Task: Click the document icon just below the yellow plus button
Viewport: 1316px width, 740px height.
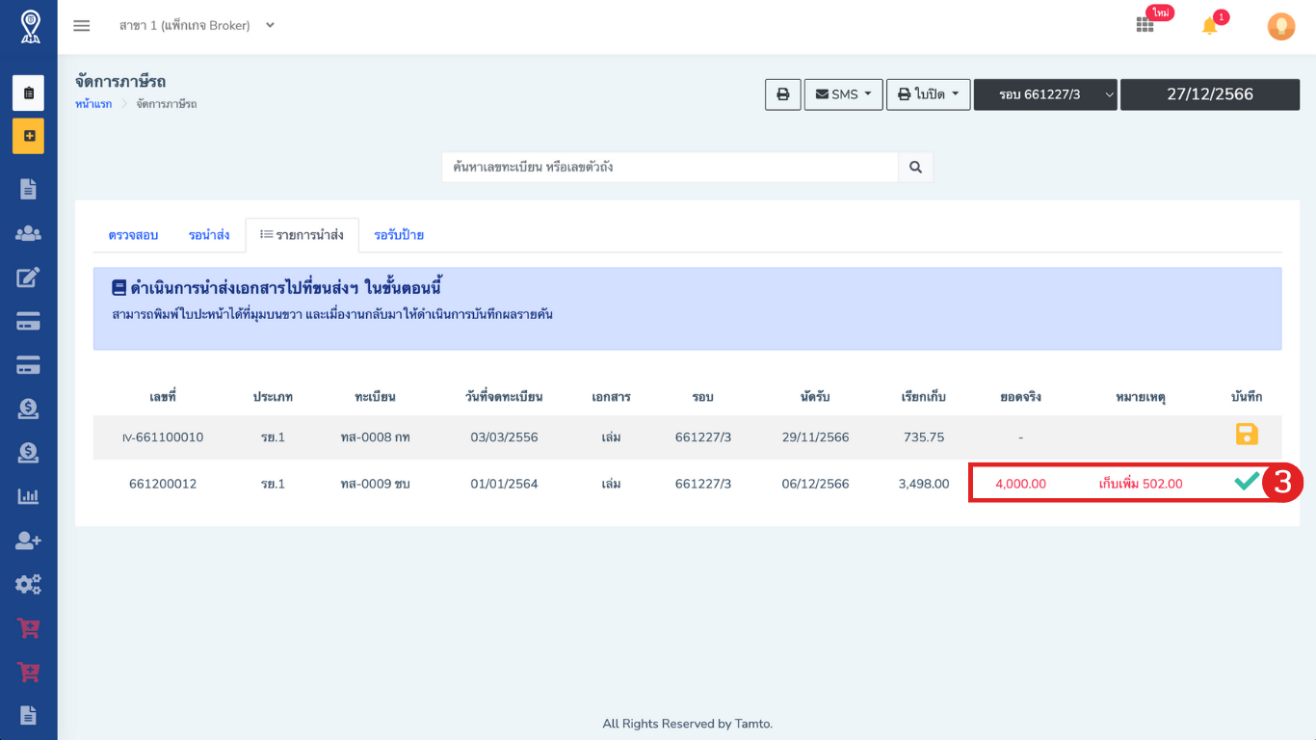Action: tap(29, 189)
